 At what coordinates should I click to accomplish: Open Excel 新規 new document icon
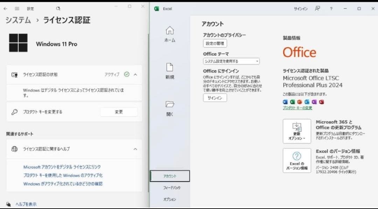coord(170,67)
